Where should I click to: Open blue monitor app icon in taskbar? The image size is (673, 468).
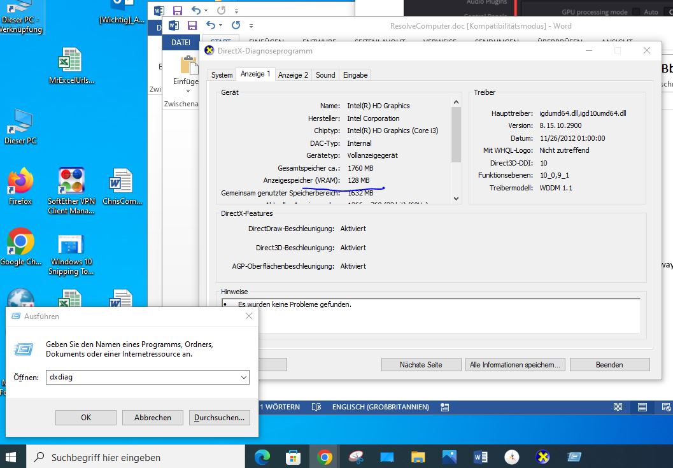(386, 457)
